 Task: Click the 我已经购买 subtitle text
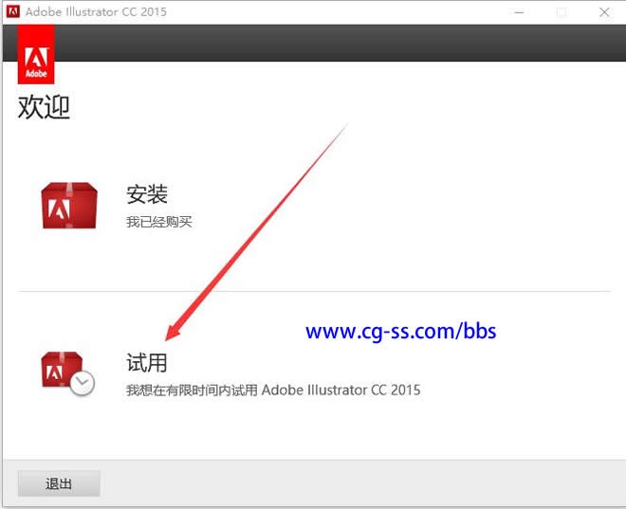pos(159,222)
